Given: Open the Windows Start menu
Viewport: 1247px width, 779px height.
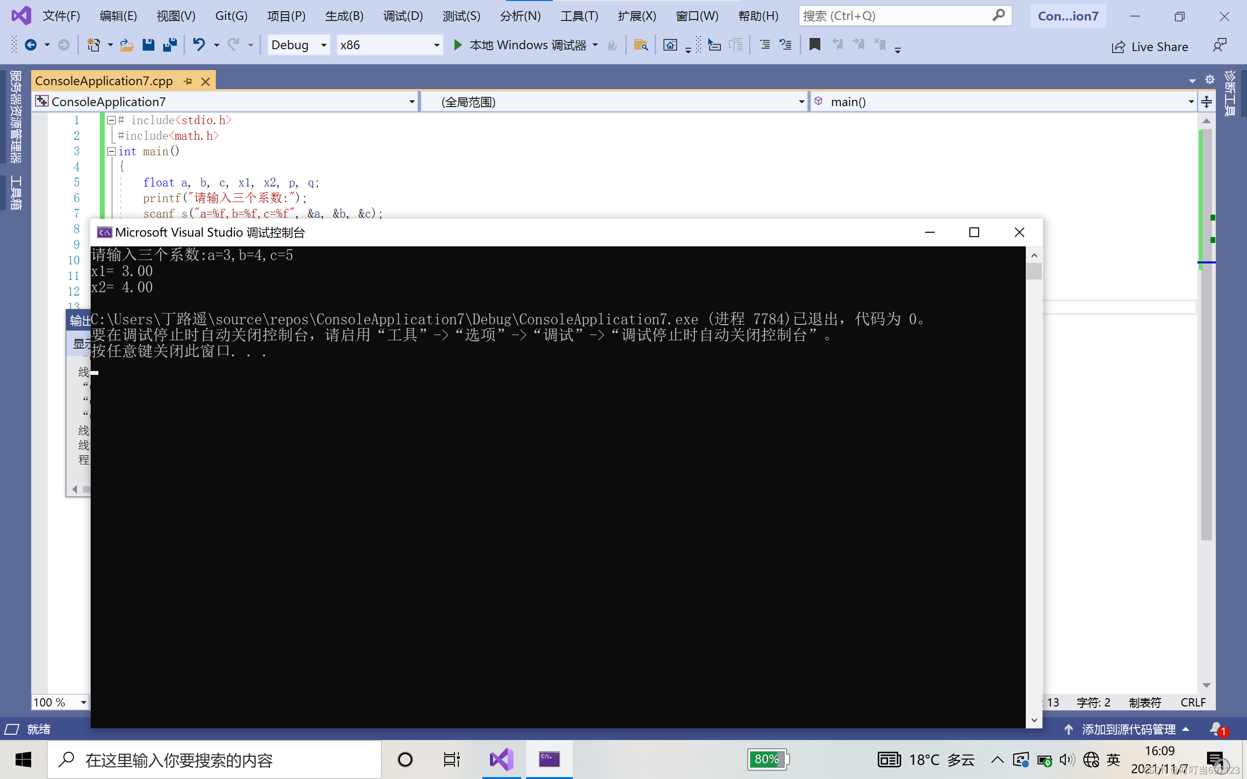Looking at the screenshot, I should click(23, 760).
